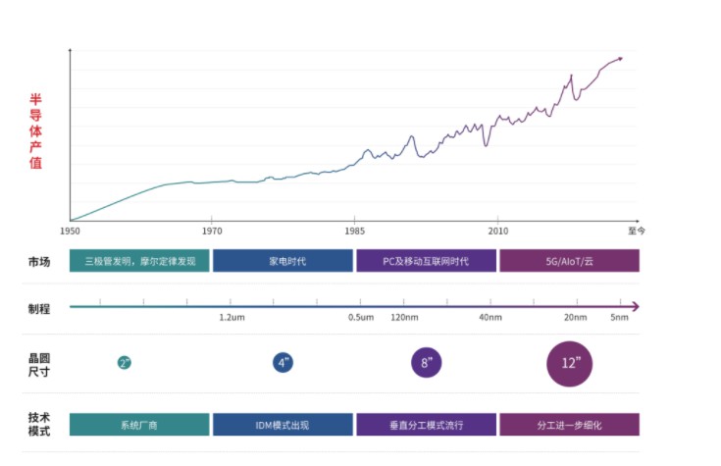The image size is (721, 466).
Task: Click the 1.2um process node label
Action: [232, 318]
